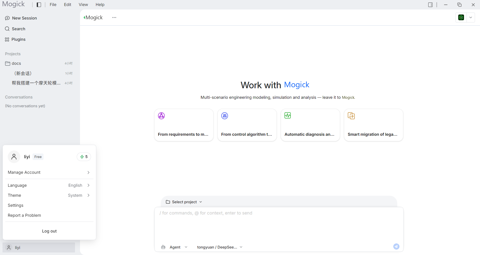The width and height of the screenshot is (480, 255).
Task: Toggle the right side panel icon
Action: pos(430,5)
